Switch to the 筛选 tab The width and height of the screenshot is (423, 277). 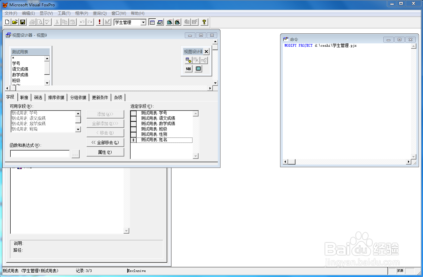[38, 97]
